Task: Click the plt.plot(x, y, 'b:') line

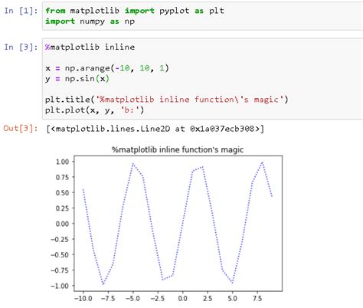Action: tap(95, 110)
